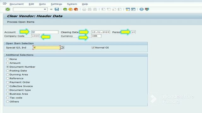This screenshot has height=113, width=202.
Task: Select the Payment Order radio button
Action: 8,82
